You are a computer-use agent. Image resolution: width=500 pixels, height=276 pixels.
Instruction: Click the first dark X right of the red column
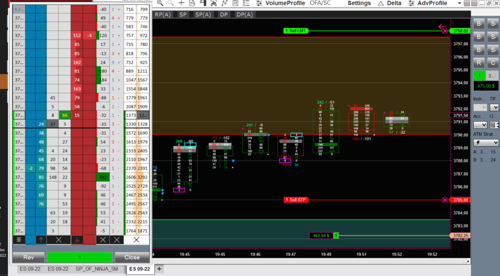(103, 240)
